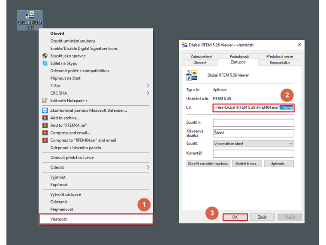Click the Microsoft Defender shield icon

click(x=45, y=110)
